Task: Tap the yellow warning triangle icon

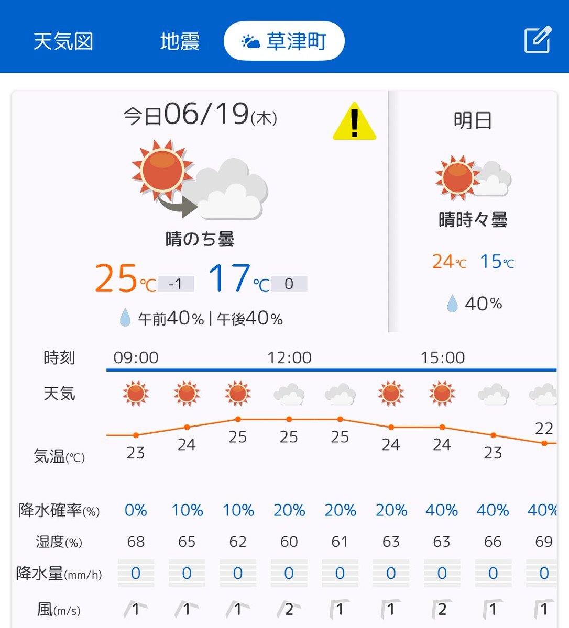Action: (355, 121)
